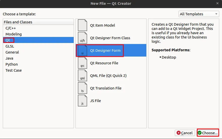Select the General category

38,52
